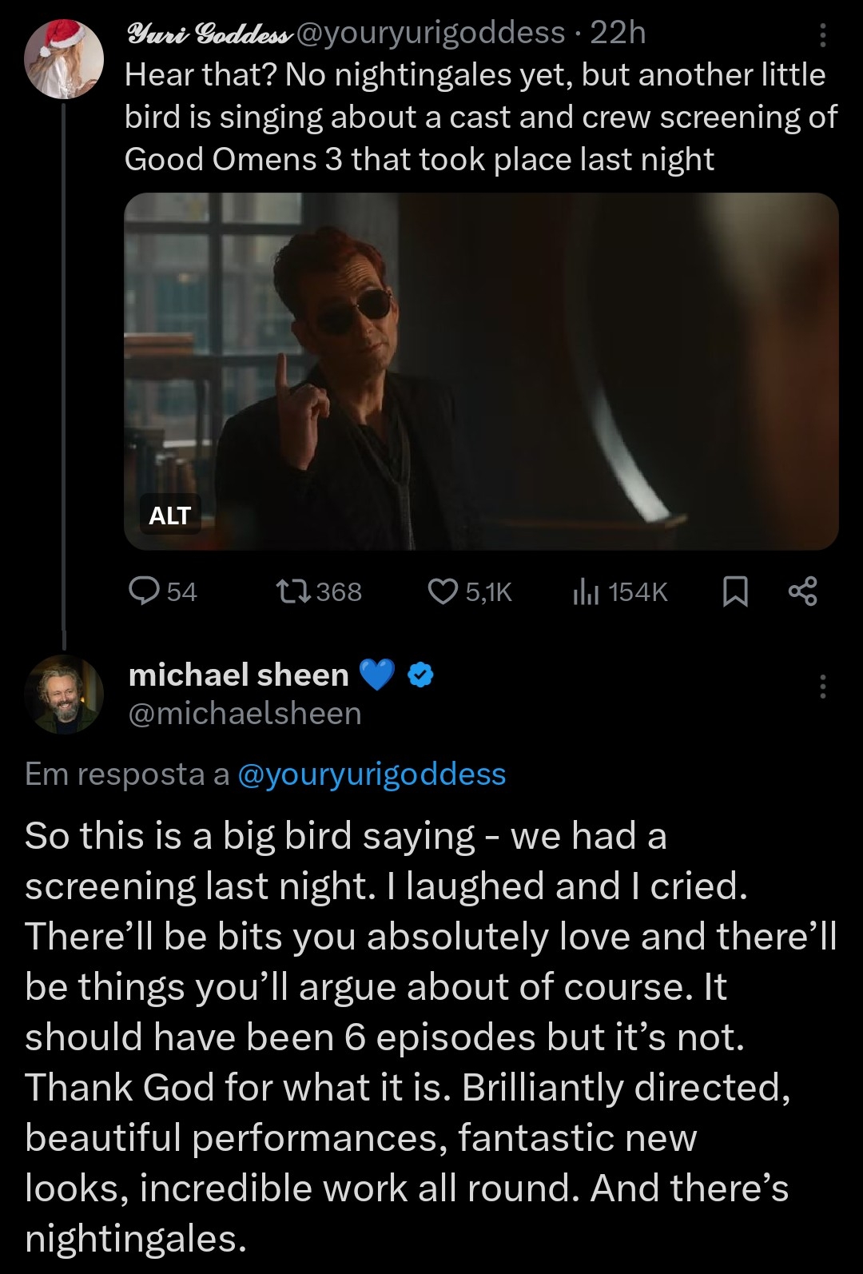Tap the blue verified badge
Viewport: 863px width, 1274px height.
[x=421, y=675]
